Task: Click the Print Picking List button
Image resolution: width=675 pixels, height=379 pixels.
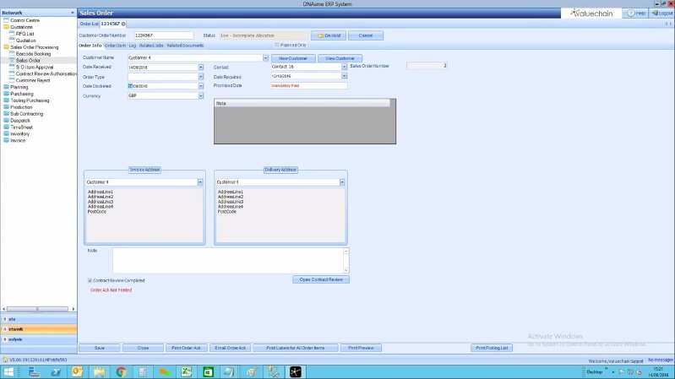Action: [492, 347]
